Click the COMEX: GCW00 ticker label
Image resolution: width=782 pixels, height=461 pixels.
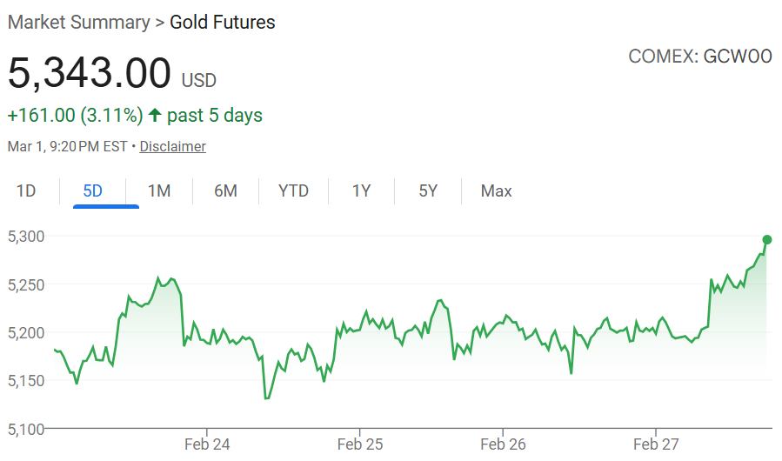tap(699, 57)
